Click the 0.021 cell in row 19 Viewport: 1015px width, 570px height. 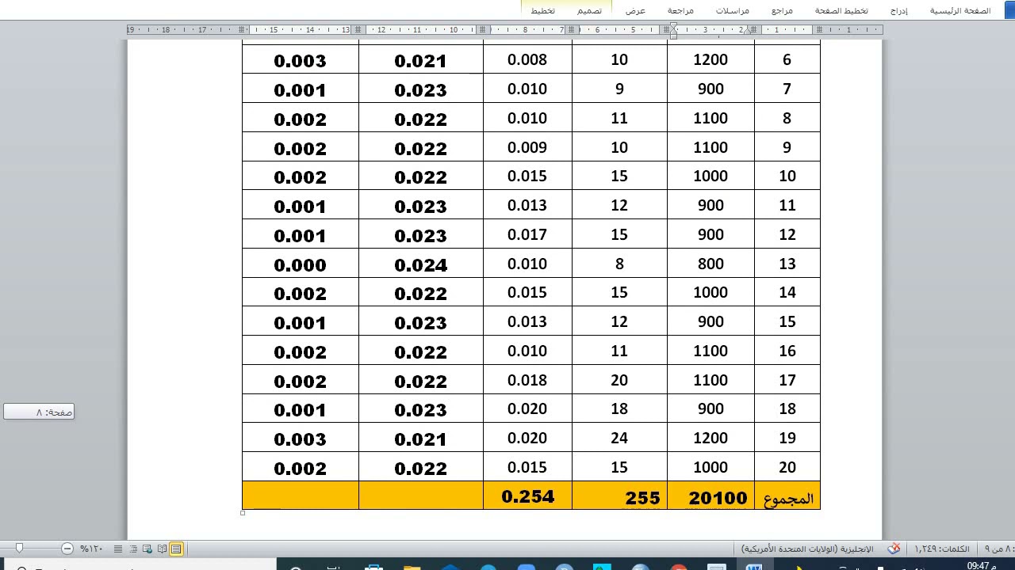421,439
